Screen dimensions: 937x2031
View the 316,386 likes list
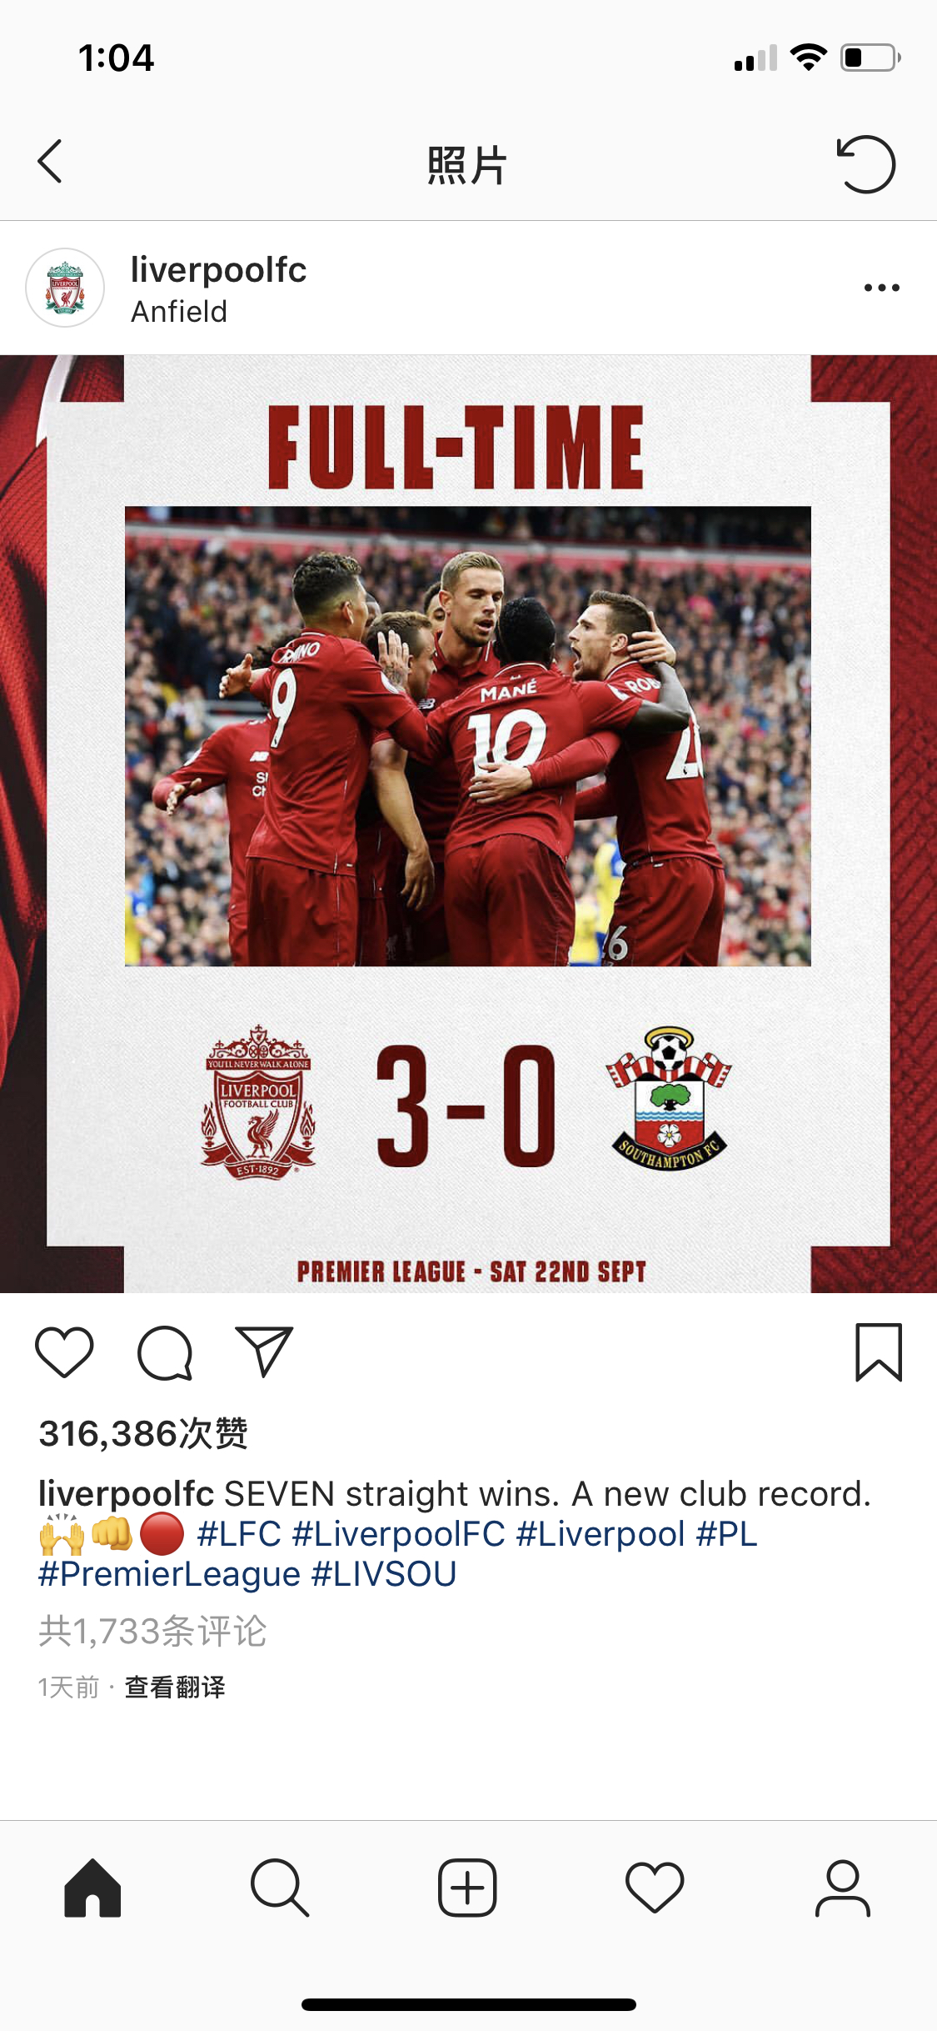click(143, 1433)
